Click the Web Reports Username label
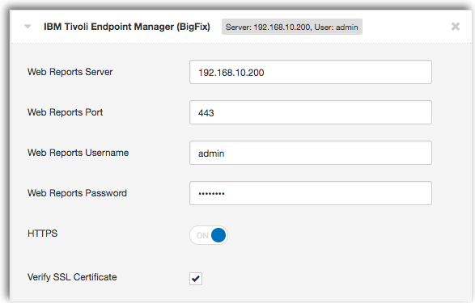This screenshot has width=475, height=303. click(x=78, y=153)
